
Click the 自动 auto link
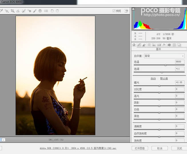point(153,78)
